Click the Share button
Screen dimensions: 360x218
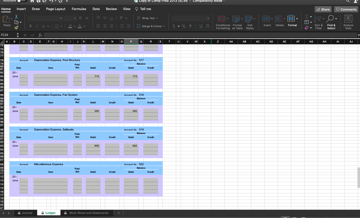(323, 9)
